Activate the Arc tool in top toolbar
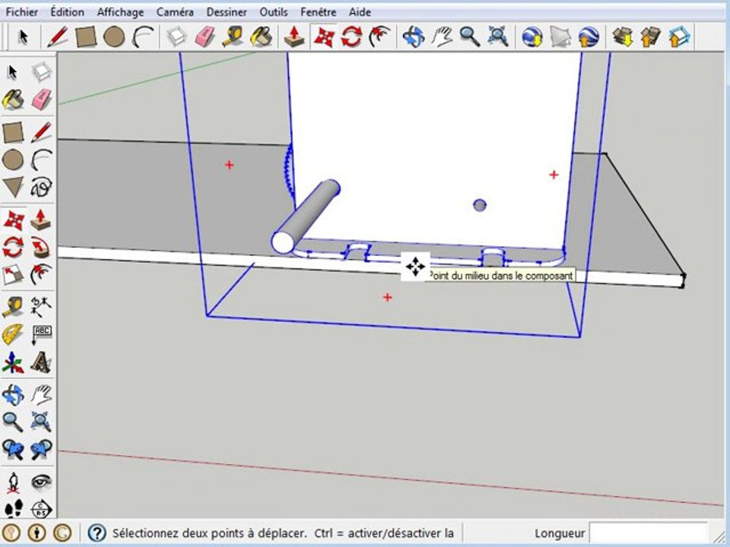 pyautogui.click(x=143, y=36)
